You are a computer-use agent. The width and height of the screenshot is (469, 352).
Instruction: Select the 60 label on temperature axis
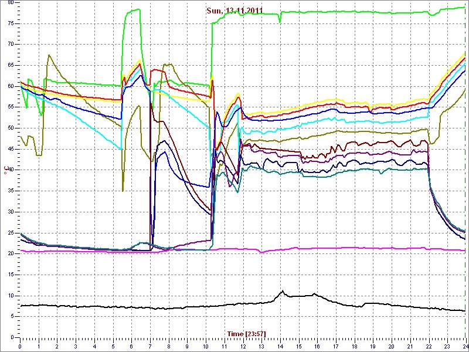click(9, 86)
